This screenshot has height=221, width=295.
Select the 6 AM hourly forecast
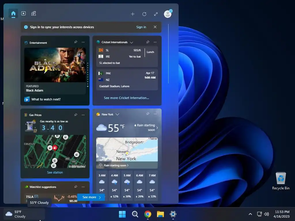139,186
